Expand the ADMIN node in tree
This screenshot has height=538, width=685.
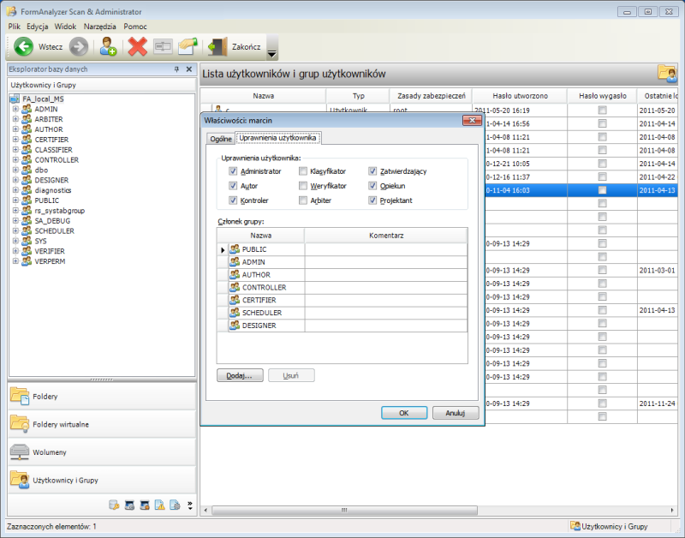pyautogui.click(x=15, y=109)
